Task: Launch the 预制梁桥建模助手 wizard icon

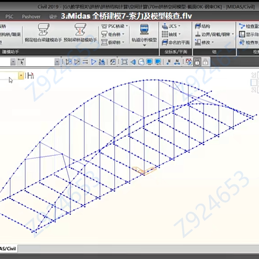Action: point(80,30)
